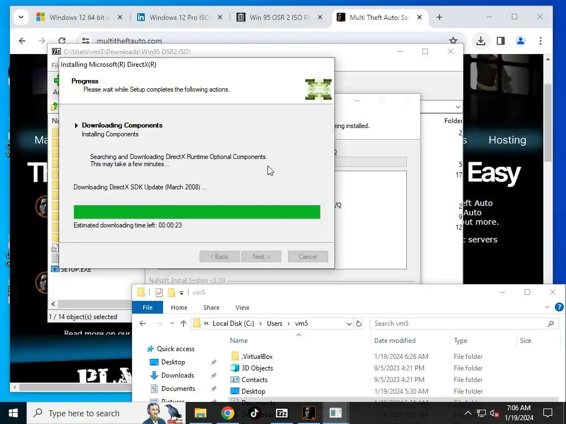
Task: Switch to the Windows 12 Pro ISO tab
Action: point(180,17)
